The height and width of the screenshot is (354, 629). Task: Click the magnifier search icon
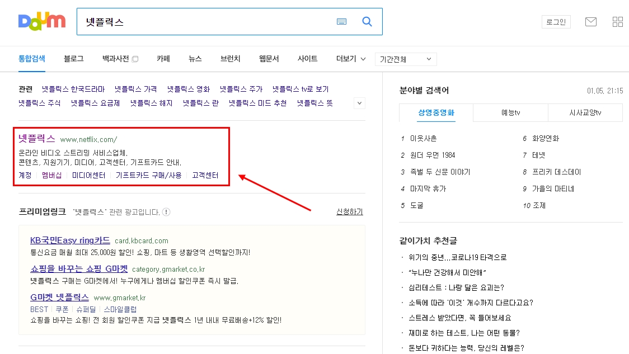coord(367,22)
